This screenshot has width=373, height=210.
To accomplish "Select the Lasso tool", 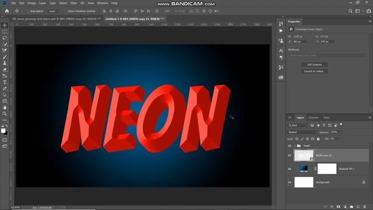I will 5,38.
